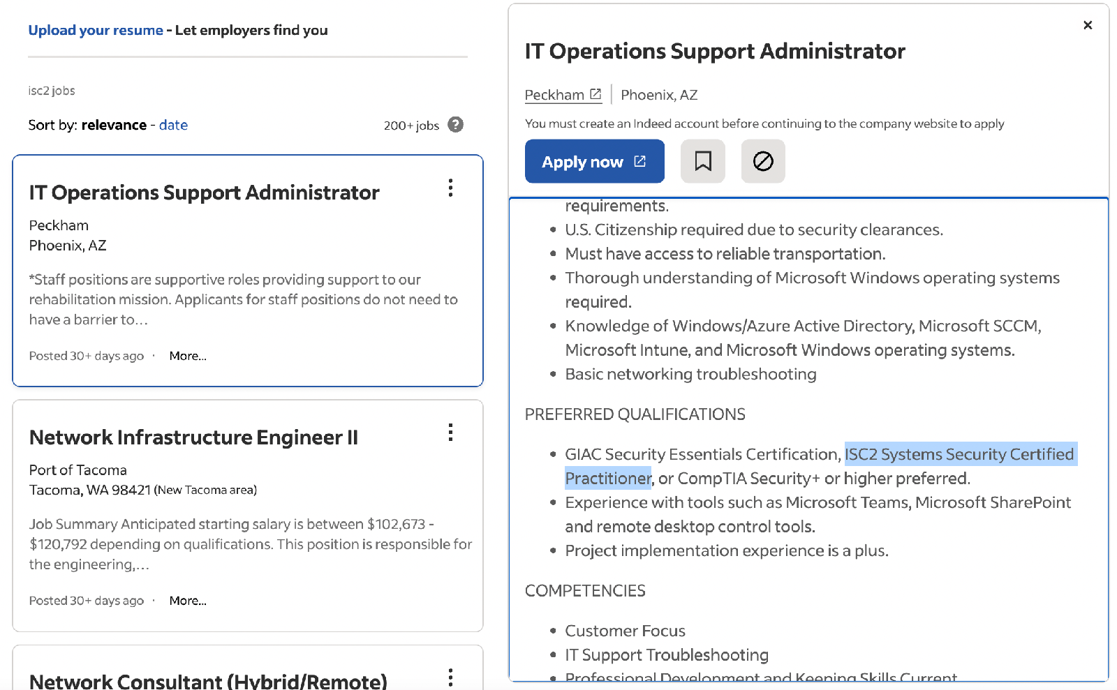The image size is (1117, 690).
Task: Click the 'isc2 jobs' text
Action: [x=52, y=91]
